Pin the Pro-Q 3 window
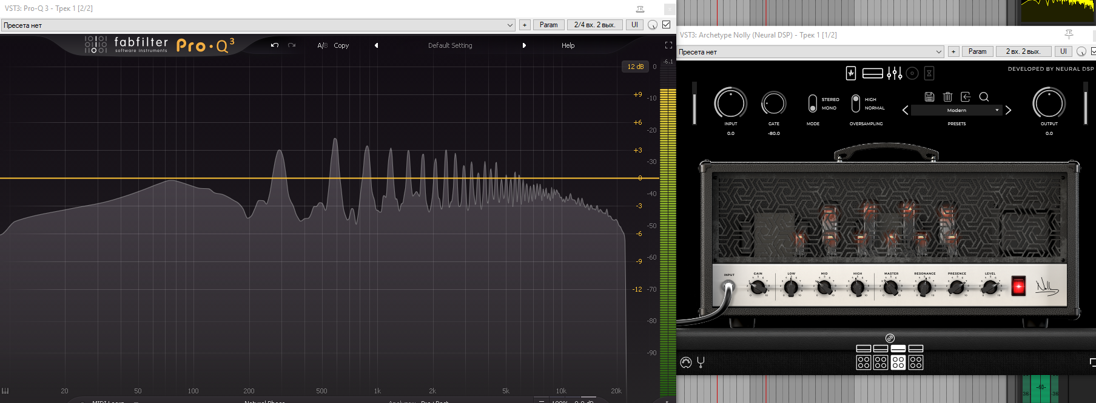Screen dimensions: 1096x403 640,8
